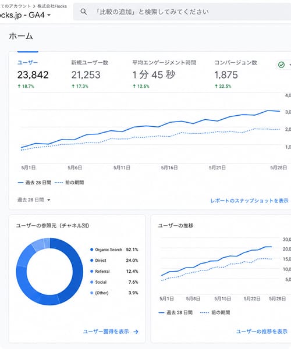Click the search magnifier icon
Screen dimensions: 291x349
(x=83, y=12)
